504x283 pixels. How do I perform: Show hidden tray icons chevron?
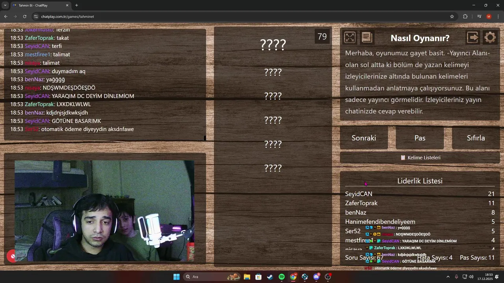coord(448,277)
